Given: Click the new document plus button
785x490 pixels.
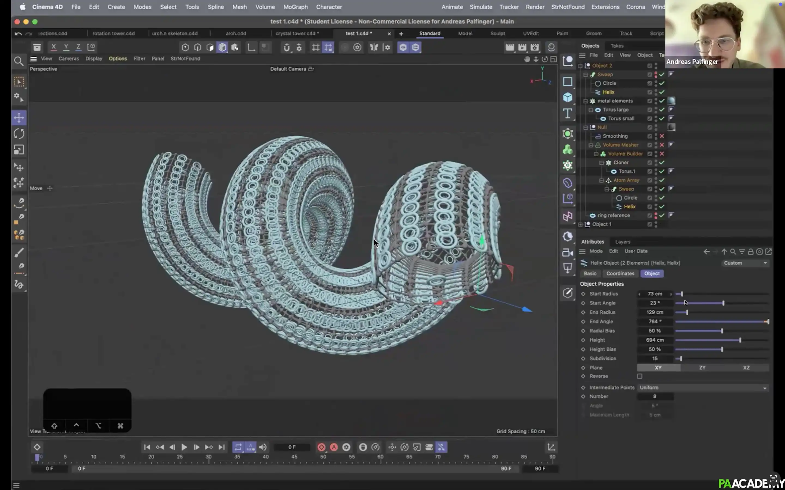Looking at the screenshot, I should point(401,34).
